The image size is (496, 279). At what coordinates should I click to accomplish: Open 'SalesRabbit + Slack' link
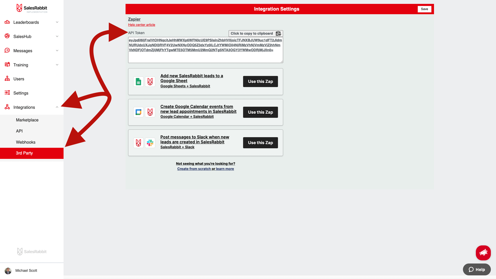tap(177, 147)
